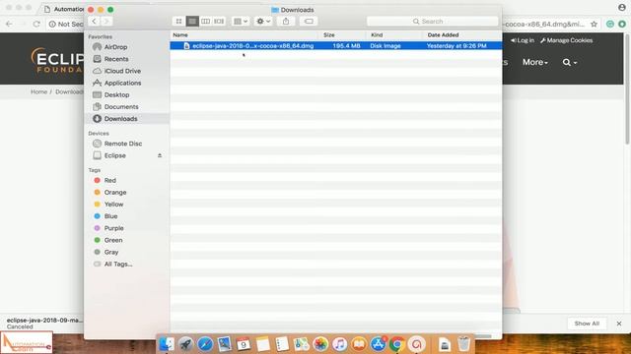Click Manage Cookies link in Chrome

click(566, 40)
